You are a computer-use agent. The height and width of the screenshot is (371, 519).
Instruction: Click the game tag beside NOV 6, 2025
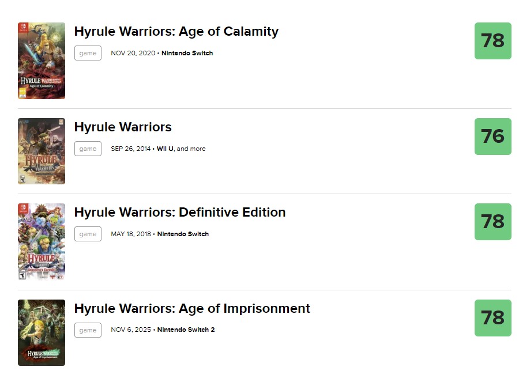click(x=88, y=330)
